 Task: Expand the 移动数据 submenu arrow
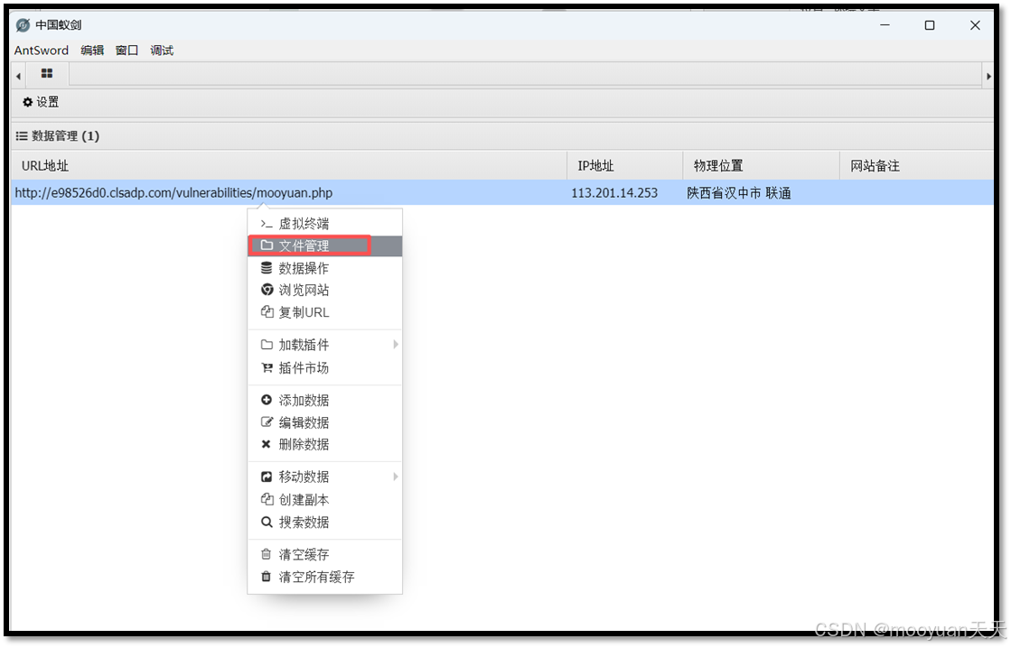(x=395, y=477)
